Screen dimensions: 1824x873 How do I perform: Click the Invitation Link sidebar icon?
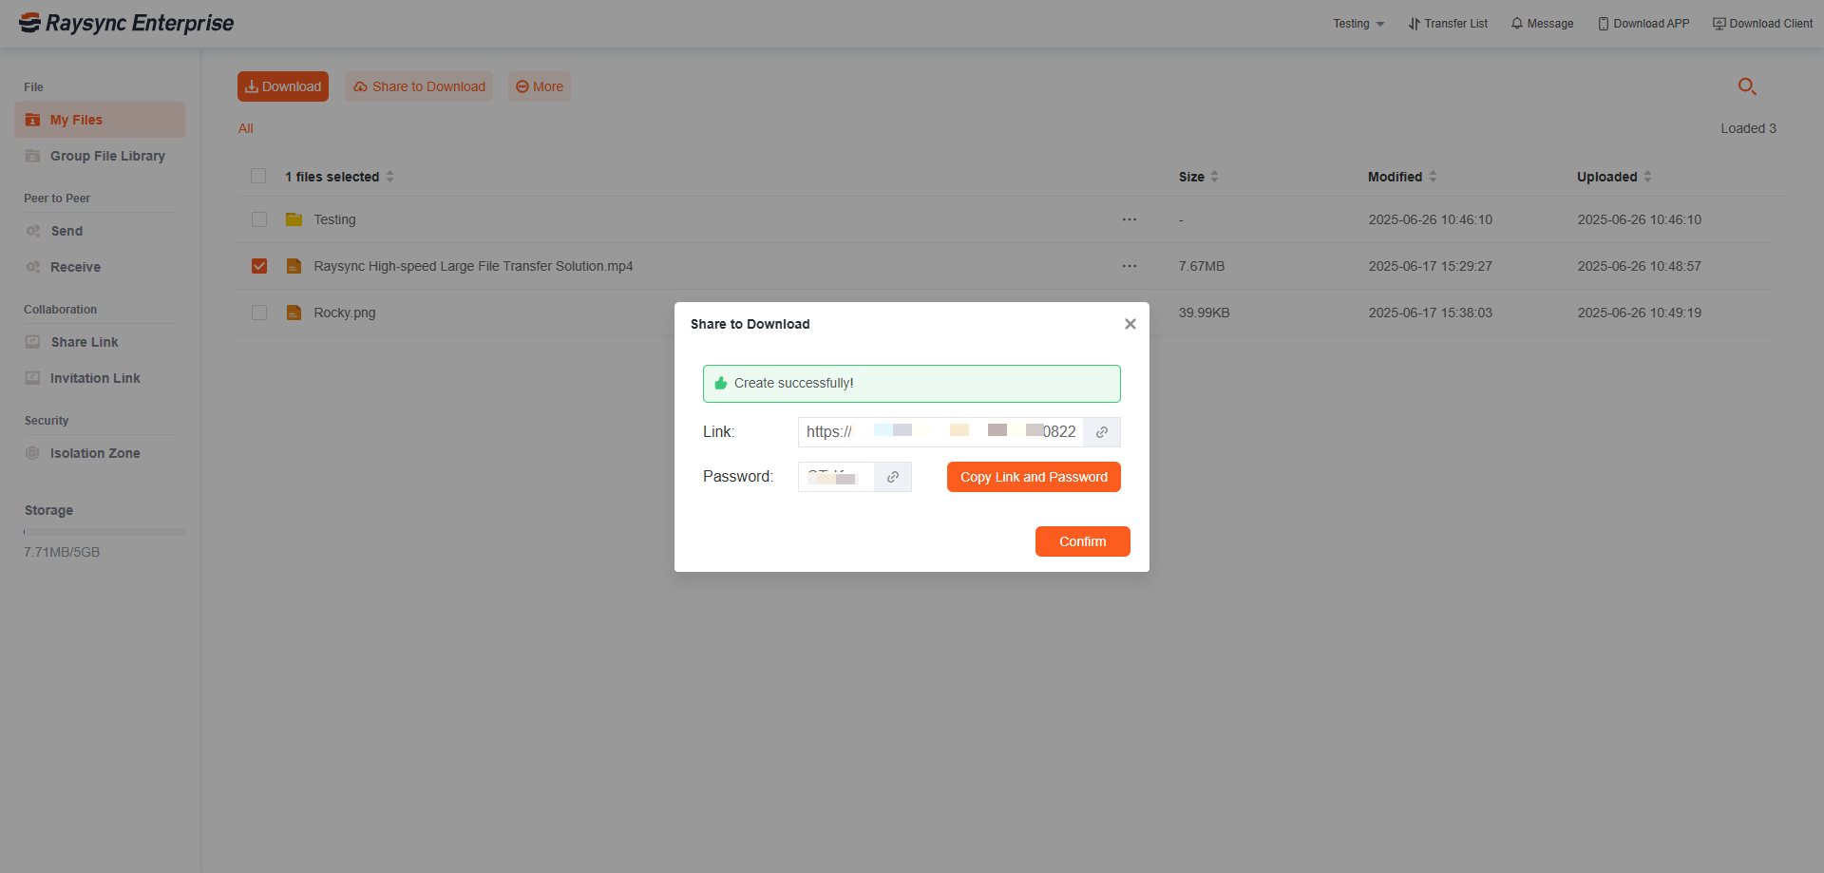click(32, 378)
